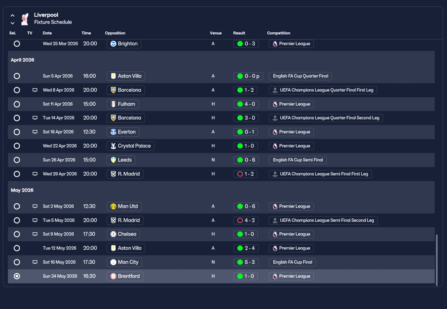Open Aston Villa from the 12 May fixture
447x309 pixels.
click(126, 248)
